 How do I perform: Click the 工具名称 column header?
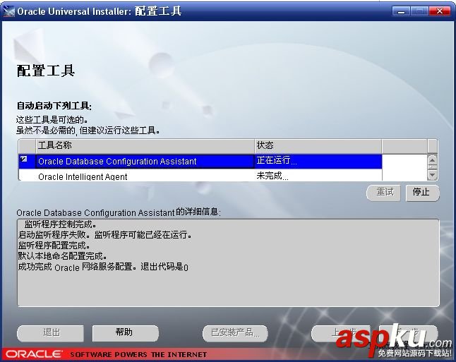click(x=145, y=145)
